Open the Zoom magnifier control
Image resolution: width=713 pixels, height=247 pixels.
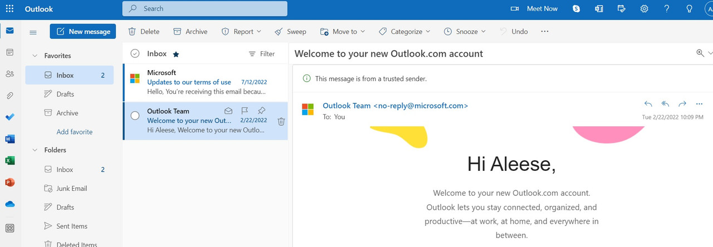click(700, 53)
